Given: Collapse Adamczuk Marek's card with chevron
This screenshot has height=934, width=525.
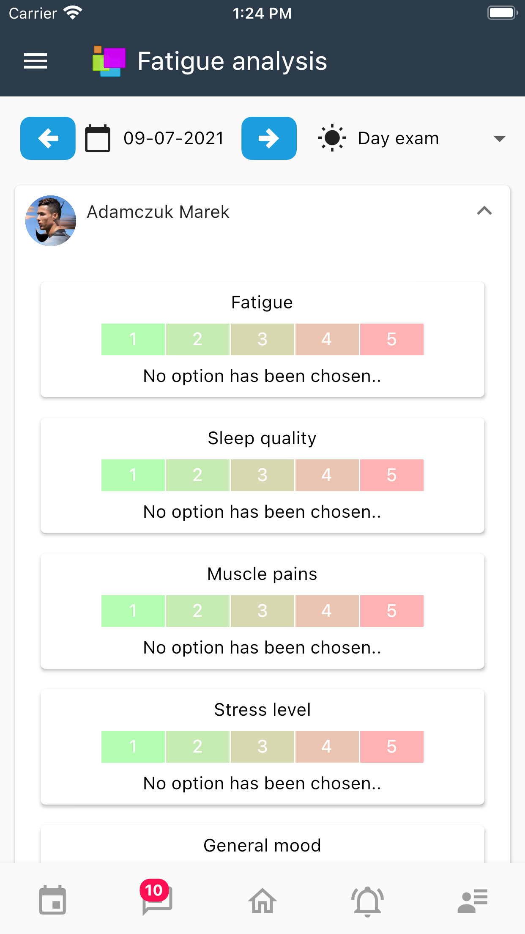Looking at the screenshot, I should pyautogui.click(x=484, y=211).
